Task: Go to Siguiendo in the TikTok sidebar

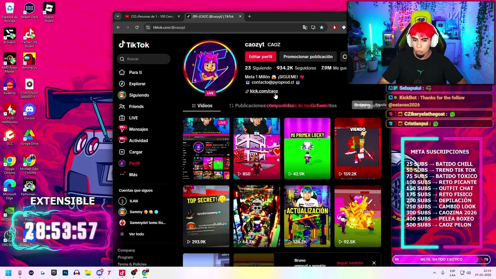Action: pyautogui.click(x=134, y=95)
